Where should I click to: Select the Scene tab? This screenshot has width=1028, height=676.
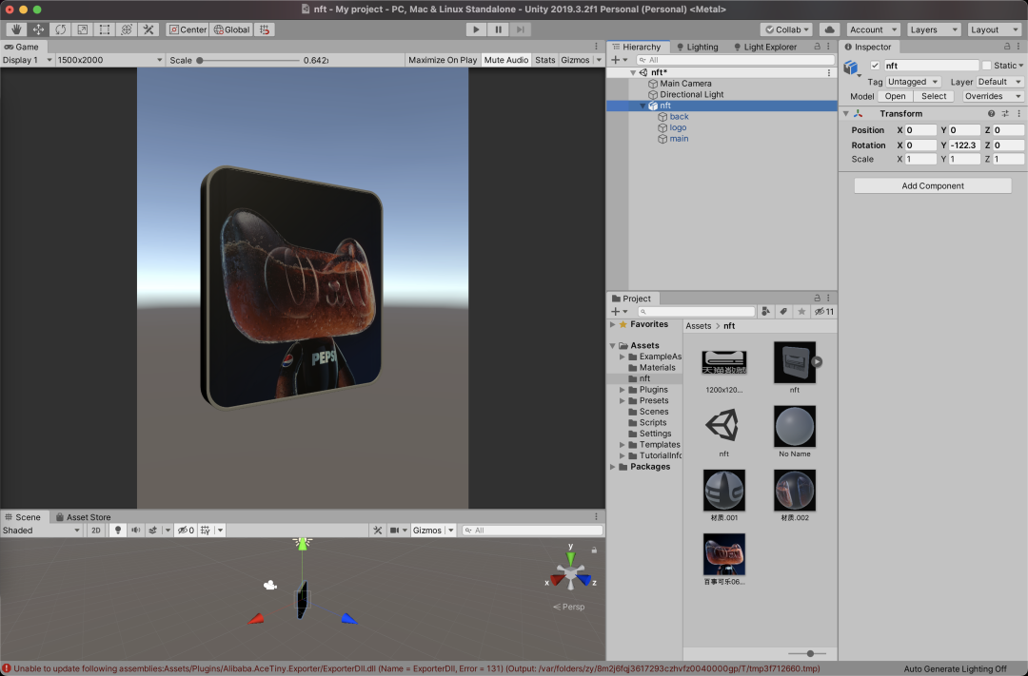point(23,517)
